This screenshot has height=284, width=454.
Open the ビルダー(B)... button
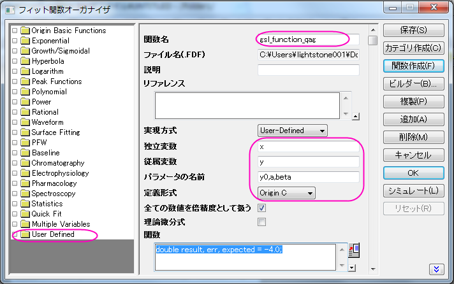coord(413,84)
